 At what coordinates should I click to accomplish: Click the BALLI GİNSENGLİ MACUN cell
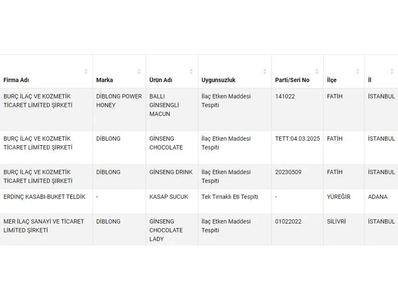point(164,105)
